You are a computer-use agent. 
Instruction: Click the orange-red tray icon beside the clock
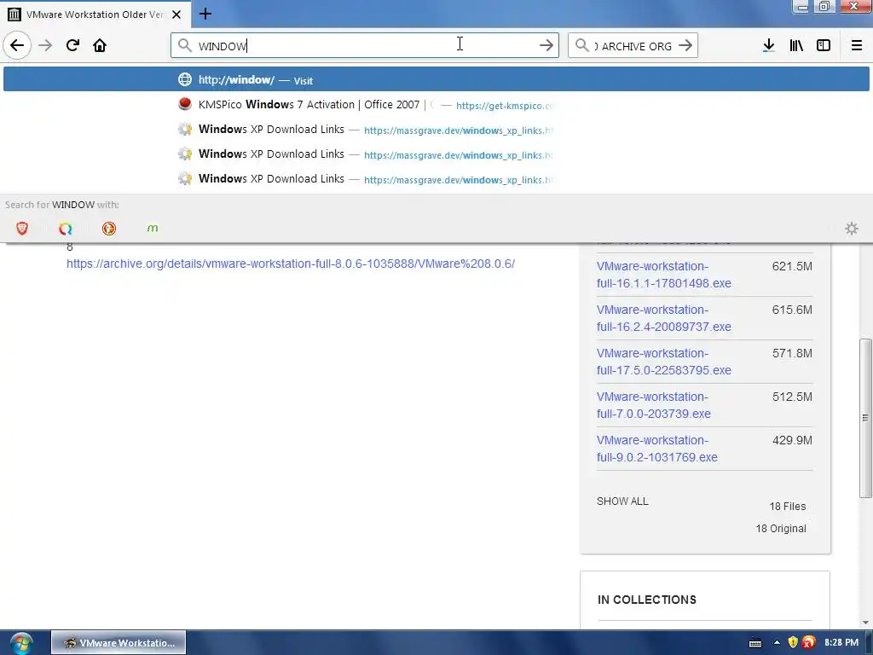click(809, 643)
